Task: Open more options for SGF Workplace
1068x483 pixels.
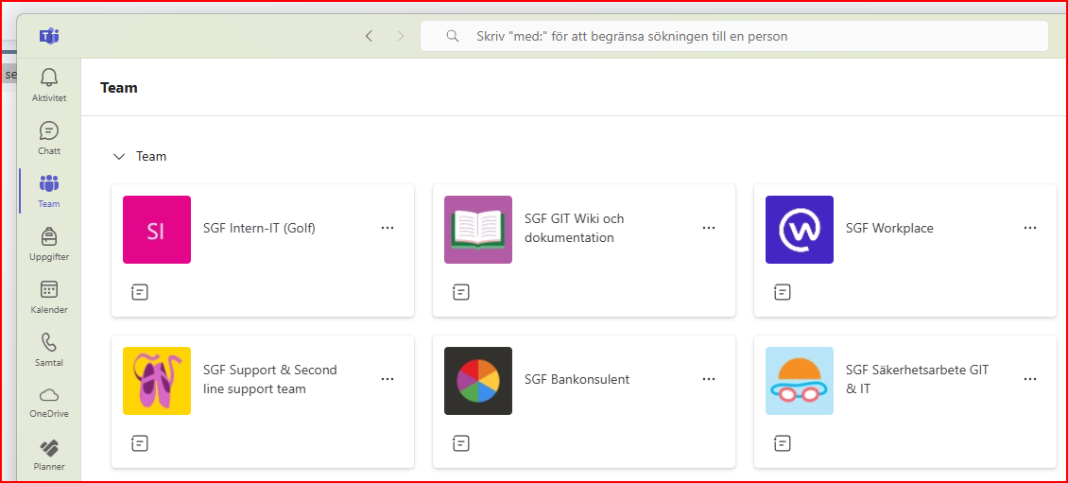Action: (1030, 228)
